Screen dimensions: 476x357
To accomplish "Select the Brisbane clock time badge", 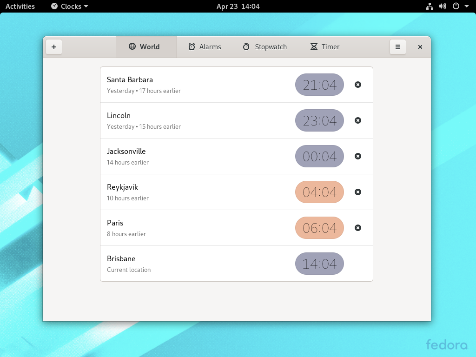I will pyautogui.click(x=319, y=264).
